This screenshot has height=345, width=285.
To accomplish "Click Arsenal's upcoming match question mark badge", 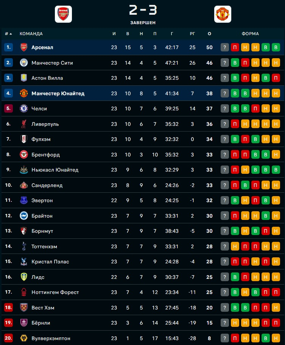I will click(225, 48).
